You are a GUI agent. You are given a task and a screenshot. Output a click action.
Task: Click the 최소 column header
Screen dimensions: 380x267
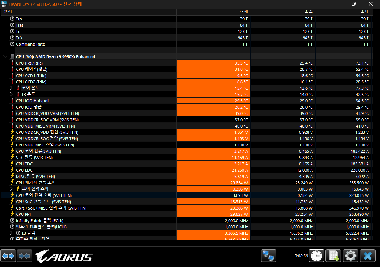point(283,11)
